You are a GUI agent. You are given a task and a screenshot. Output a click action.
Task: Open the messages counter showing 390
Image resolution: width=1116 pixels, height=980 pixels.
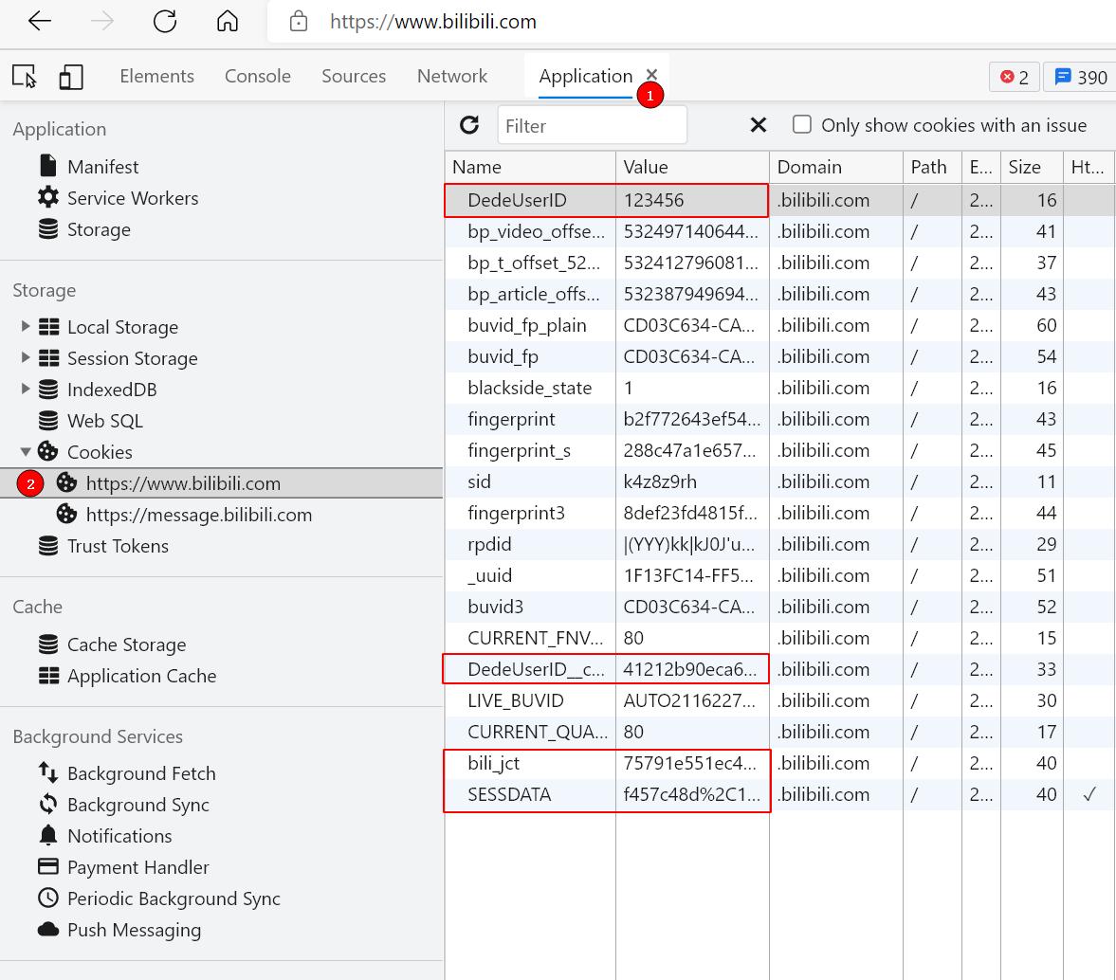(x=1080, y=77)
